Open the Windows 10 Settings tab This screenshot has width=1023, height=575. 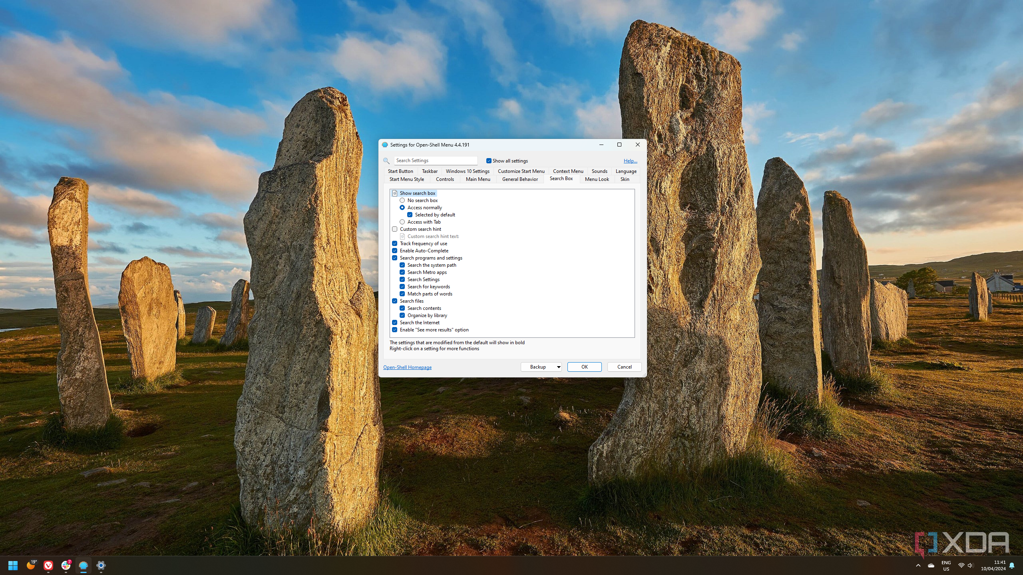pyautogui.click(x=467, y=171)
